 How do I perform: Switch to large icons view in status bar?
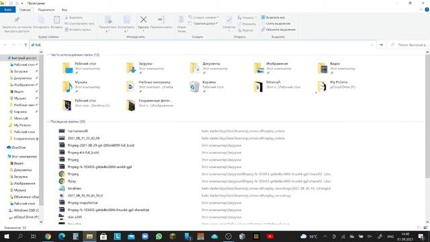(x=425, y=227)
